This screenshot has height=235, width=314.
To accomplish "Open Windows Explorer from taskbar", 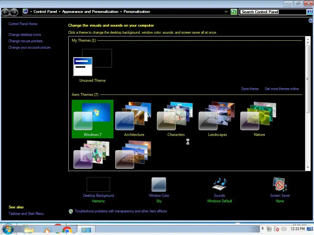I will (29, 230).
